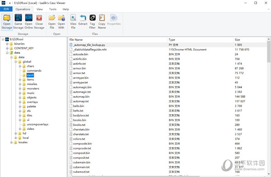Close Storage using the red X icon
Viewport: 271px width, 177px height.
pos(39,22)
